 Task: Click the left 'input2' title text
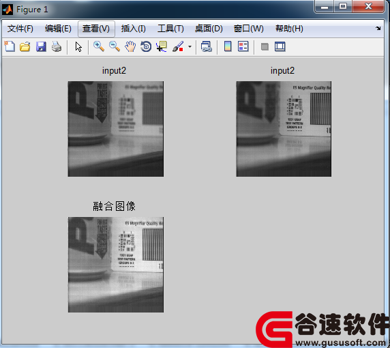114,71
